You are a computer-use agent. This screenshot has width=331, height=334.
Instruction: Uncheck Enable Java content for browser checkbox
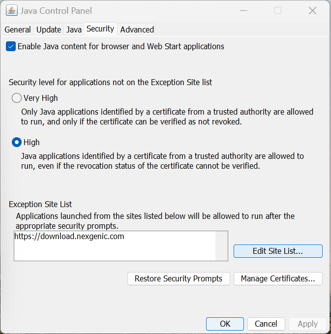click(x=11, y=46)
